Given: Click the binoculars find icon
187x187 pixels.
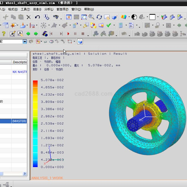Looking at the screenshot, I should point(56,17).
